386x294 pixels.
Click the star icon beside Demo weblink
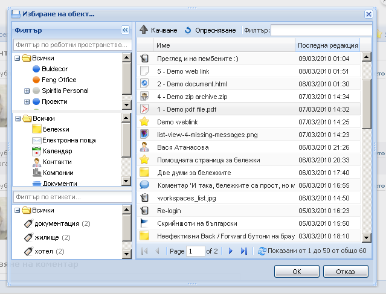point(144,122)
